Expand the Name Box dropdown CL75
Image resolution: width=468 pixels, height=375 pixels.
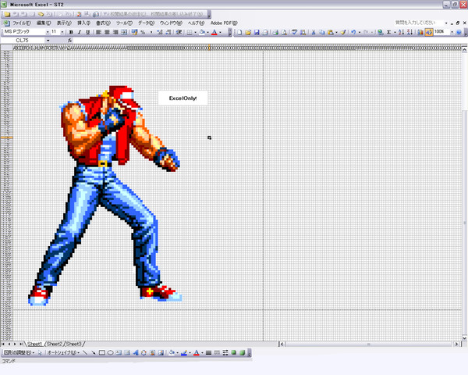coord(48,41)
